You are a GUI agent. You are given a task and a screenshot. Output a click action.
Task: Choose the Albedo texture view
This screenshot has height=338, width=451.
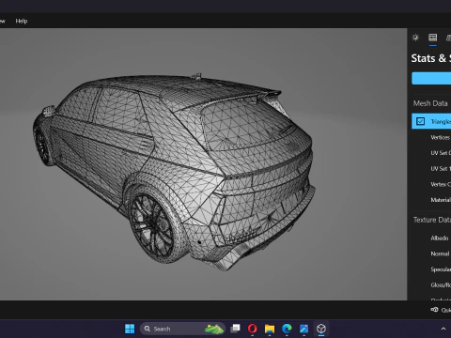pos(440,238)
